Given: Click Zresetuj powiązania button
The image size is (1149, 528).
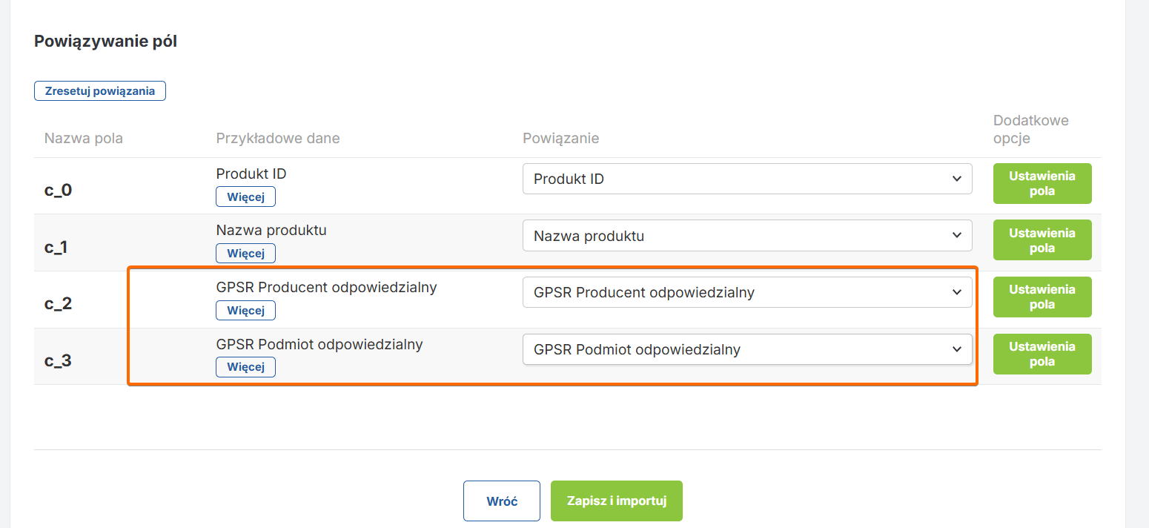Looking at the screenshot, I should click(100, 91).
